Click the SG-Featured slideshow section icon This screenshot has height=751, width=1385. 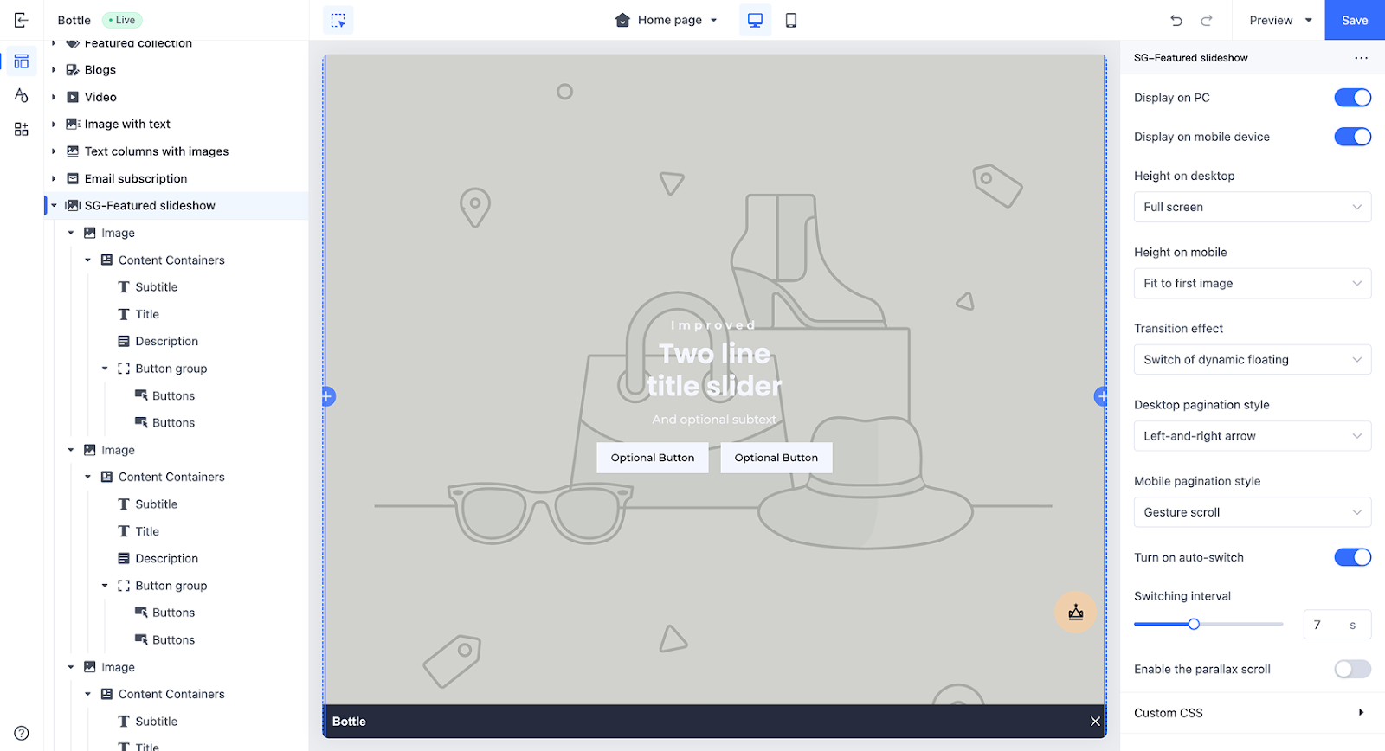73,205
